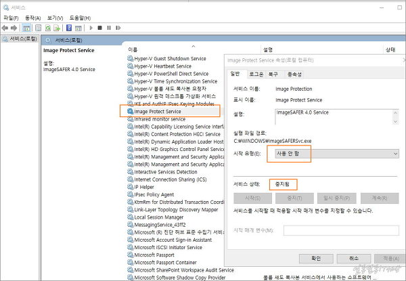Viewport: 406px width, 281px height.
Task: Click the 시작 매개 변수 input field
Action: pyautogui.click(x=340, y=230)
